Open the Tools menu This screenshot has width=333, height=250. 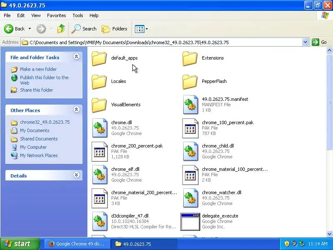click(x=78, y=15)
